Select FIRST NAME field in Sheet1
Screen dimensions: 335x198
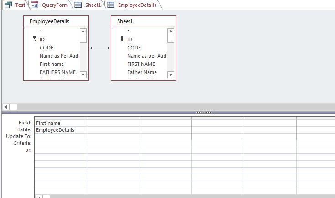pos(141,64)
